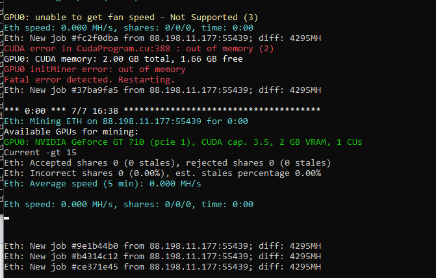The height and width of the screenshot is (278, 436).
Task: Click the 'Available GPUs for mining:' line
Action: 71,132
